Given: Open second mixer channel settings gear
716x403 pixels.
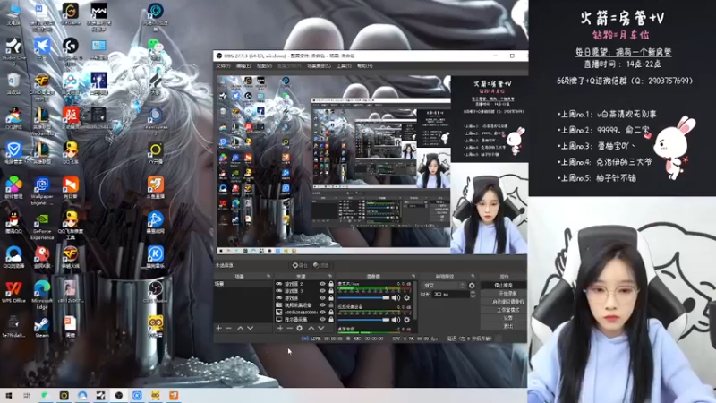Looking at the screenshot, I should tap(406, 320).
